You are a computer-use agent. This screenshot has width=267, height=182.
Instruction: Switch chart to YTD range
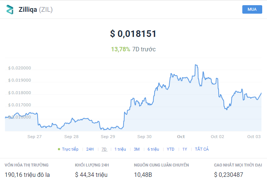170,149
